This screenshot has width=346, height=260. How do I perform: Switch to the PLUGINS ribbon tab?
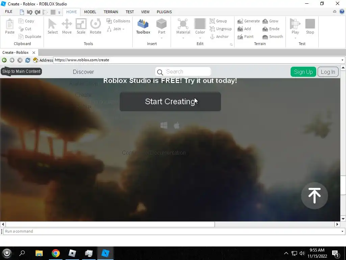click(x=164, y=12)
